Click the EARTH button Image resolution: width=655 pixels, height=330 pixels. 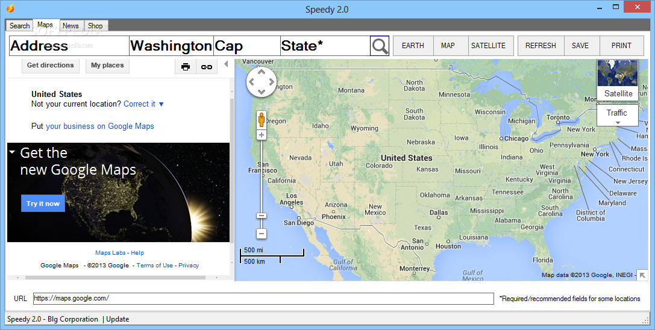click(413, 46)
